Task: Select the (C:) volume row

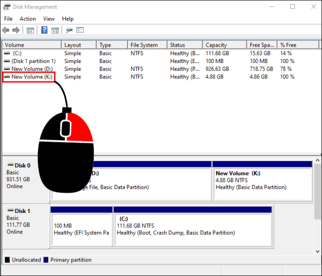Action: [x=17, y=53]
